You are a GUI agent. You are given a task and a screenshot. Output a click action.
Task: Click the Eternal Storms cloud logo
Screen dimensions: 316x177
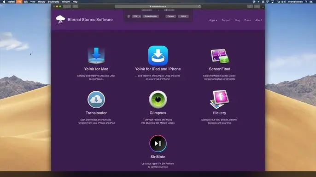(x=60, y=19)
